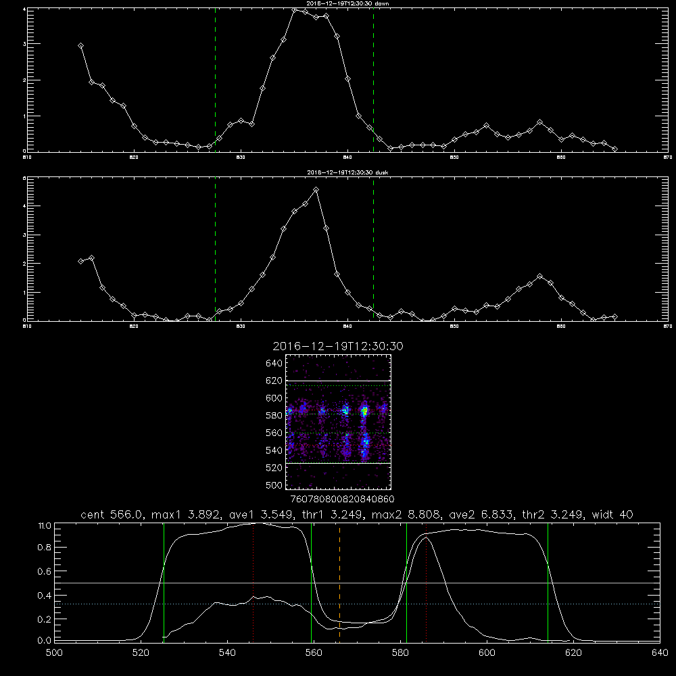
Task: Click the green vertical line near 525 in bottom plot
Action: click(164, 582)
